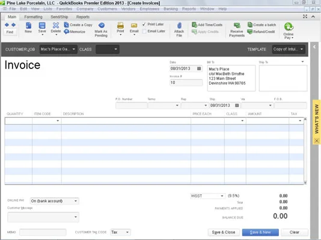This screenshot has width=321, height=240.
Task: Click Memorize in the toolbar
Action: (75, 32)
